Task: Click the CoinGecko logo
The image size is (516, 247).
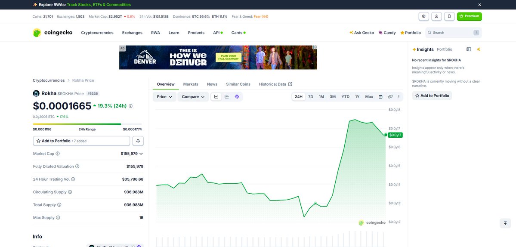Action: coord(53,33)
